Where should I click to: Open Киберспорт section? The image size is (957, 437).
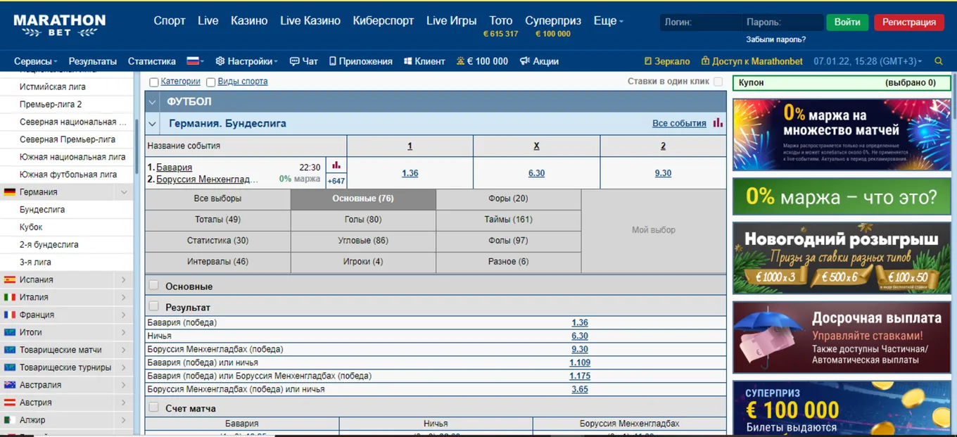[x=384, y=21]
